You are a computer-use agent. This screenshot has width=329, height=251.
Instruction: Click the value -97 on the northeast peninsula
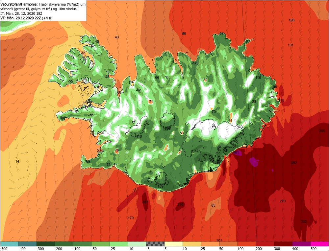point(248,41)
